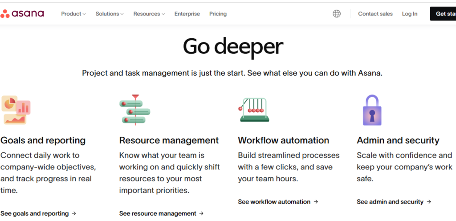Click Contact sales

(x=375, y=14)
